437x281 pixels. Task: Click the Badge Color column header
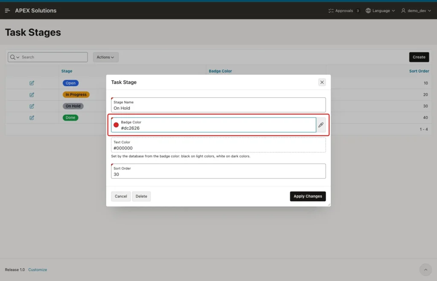(x=220, y=71)
